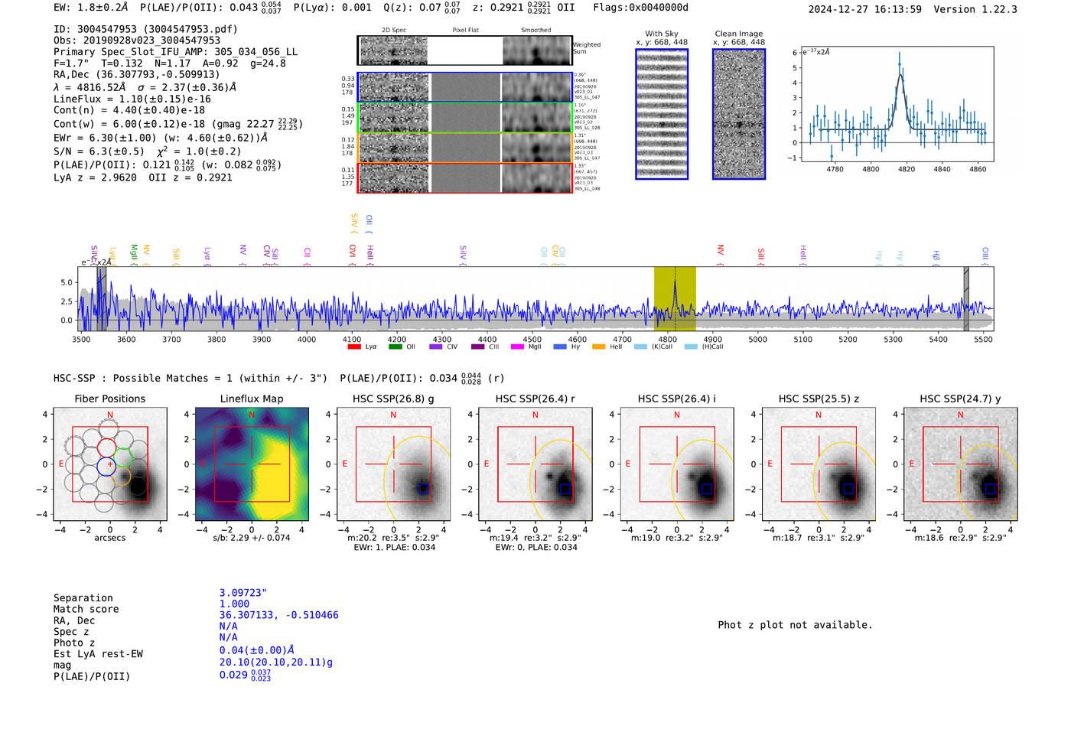Click the Lyα red legend swatch

coord(354,347)
